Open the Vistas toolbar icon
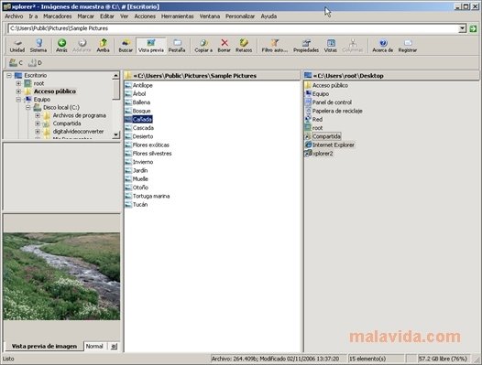The image size is (482, 365). pos(331,46)
